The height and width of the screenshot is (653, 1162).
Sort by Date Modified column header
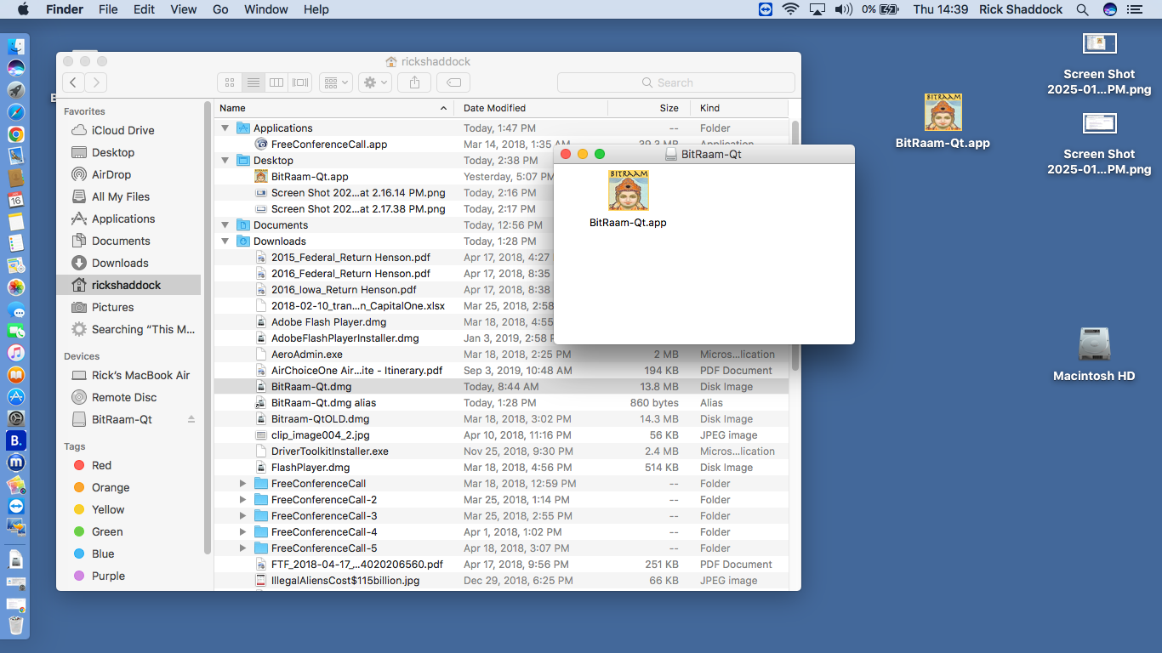531,108
